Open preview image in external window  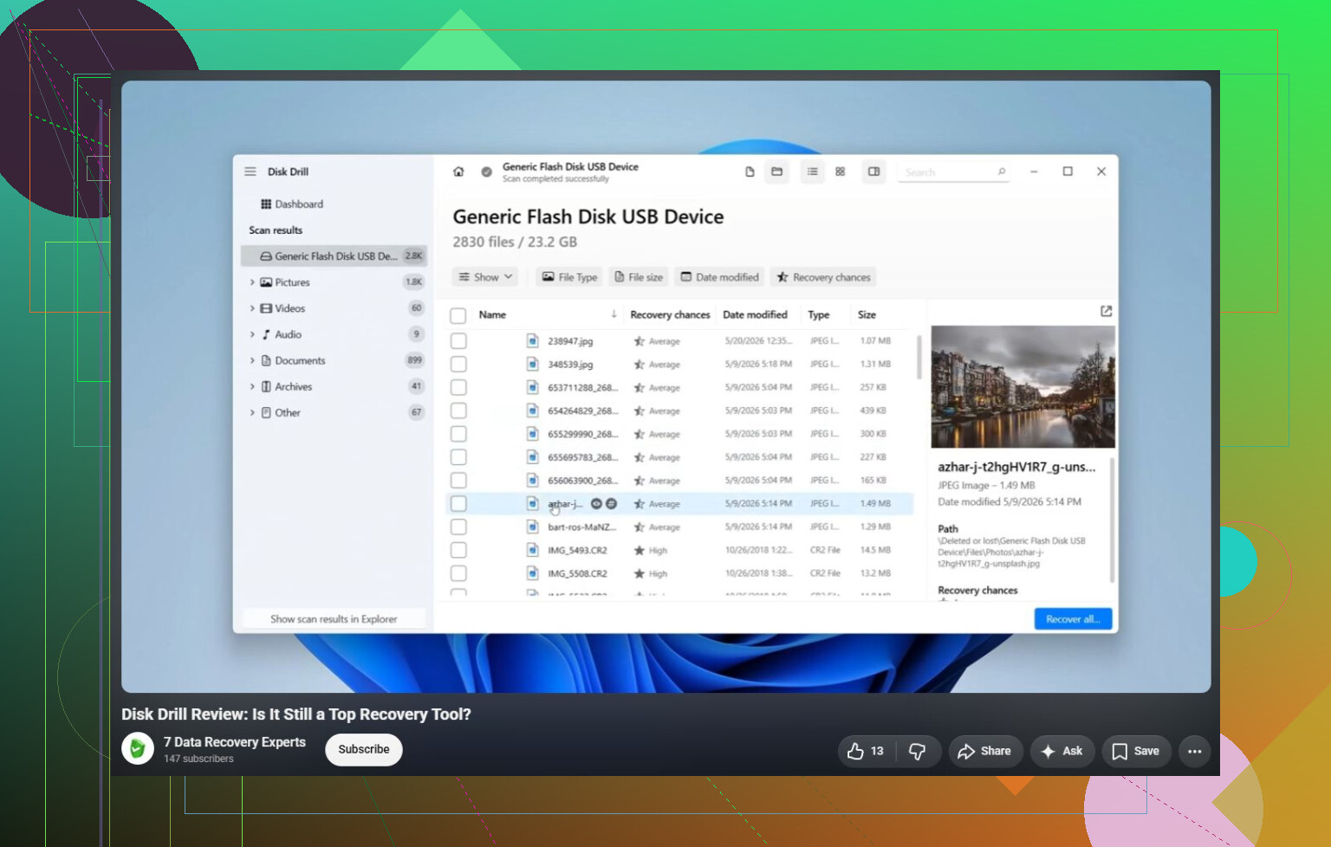click(1106, 311)
